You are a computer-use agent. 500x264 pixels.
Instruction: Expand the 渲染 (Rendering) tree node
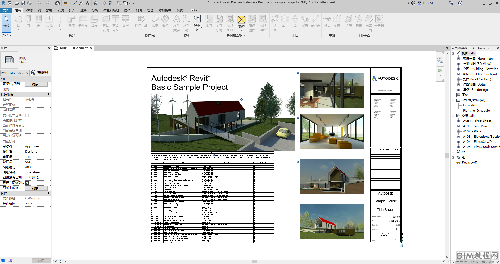click(458, 90)
